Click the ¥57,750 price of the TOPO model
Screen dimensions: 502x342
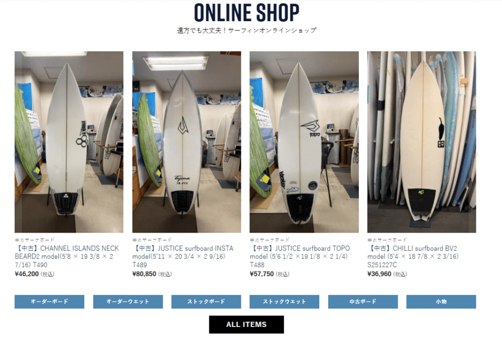pyautogui.click(x=262, y=274)
